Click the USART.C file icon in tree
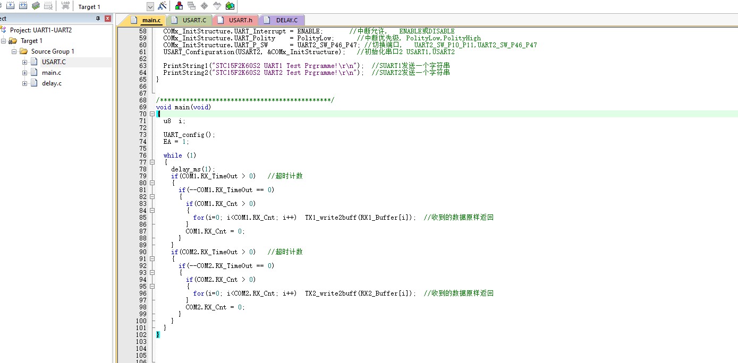 coord(34,62)
